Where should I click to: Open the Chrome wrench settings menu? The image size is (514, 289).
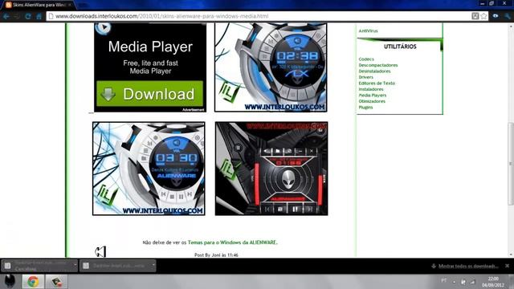coord(508,16)
